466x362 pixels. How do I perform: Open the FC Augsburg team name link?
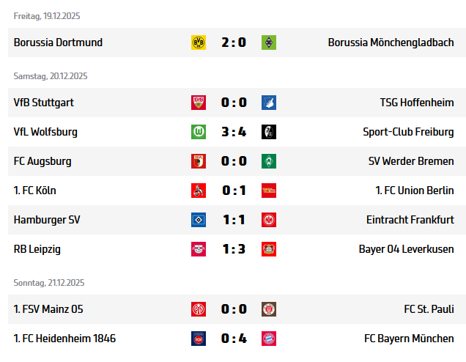click(42, 161)
